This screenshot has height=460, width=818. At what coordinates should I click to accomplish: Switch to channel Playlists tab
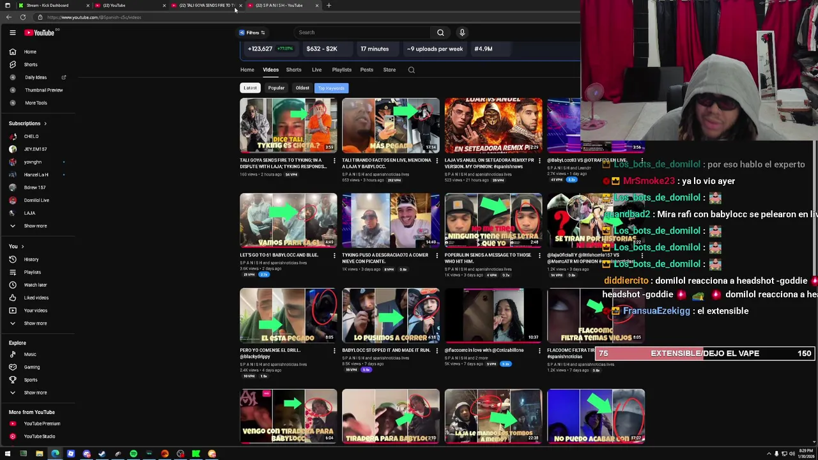(x=342, y=70)
